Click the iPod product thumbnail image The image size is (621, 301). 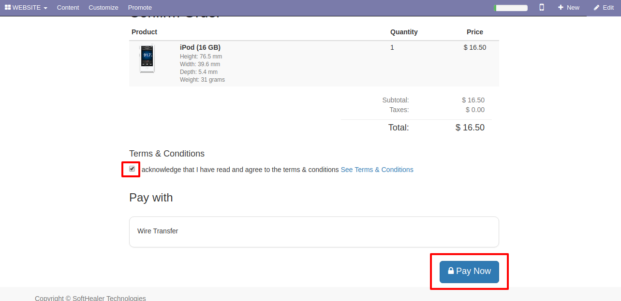click(x=147, y=59)
